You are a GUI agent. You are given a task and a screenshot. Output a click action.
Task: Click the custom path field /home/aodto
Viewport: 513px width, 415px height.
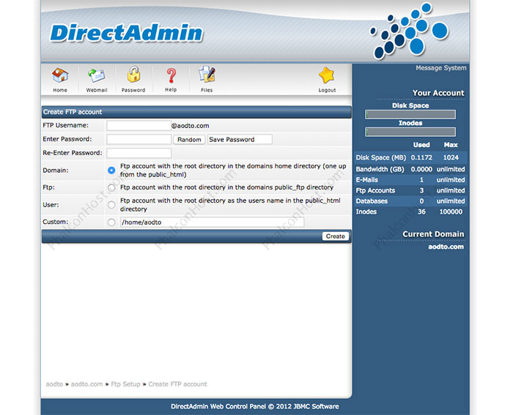212,223
